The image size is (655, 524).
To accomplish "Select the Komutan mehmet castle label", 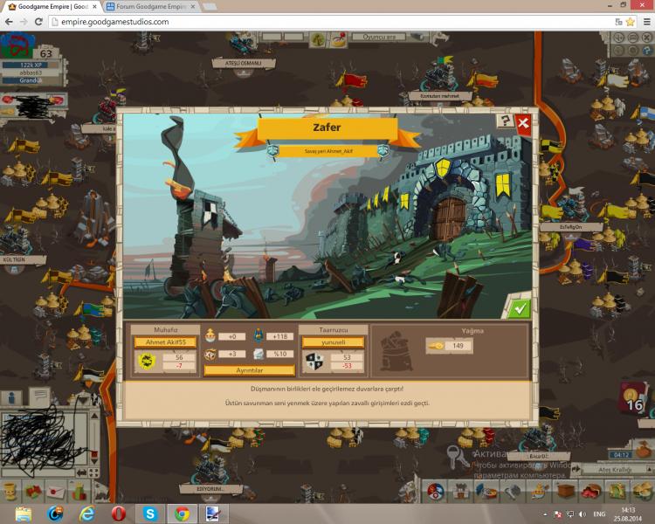I will [x=439, y=96].
